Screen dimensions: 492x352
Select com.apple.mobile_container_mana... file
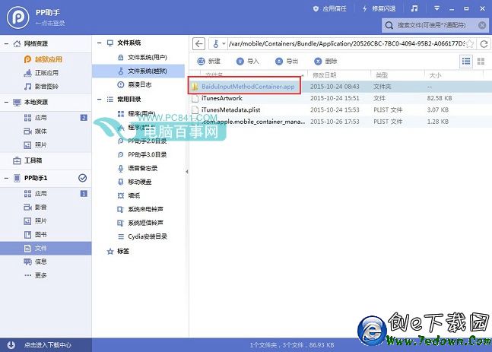[341, 122]
